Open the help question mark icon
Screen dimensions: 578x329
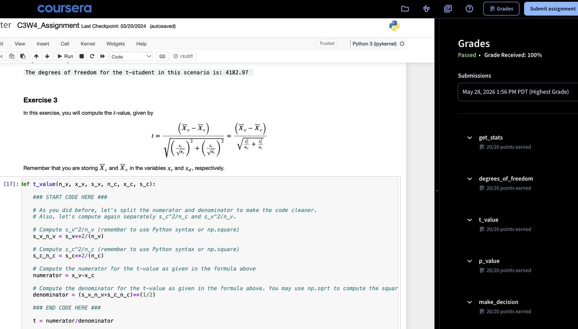click(470, 9)
